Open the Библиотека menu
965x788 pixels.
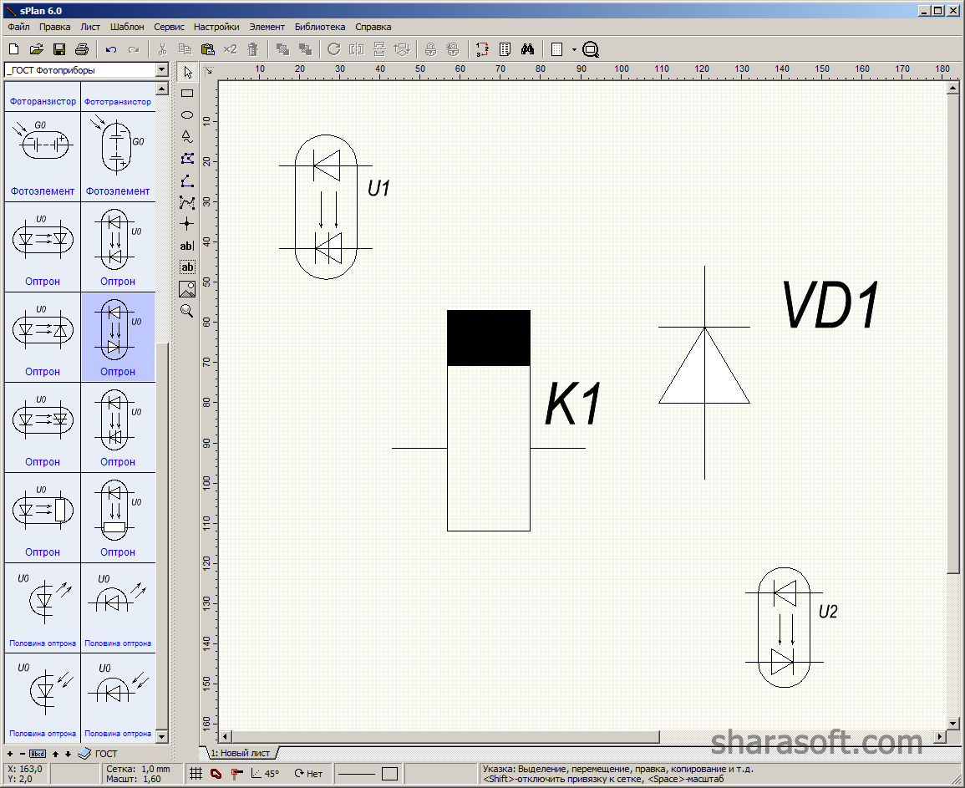(x=319, y=27)
